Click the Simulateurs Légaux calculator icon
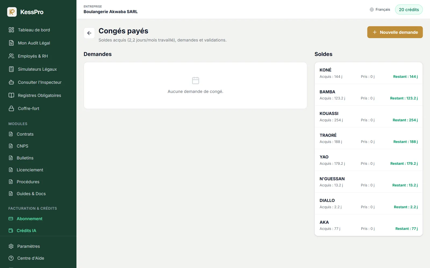Image resolution: width=430 pixels, height=268 pixels. point(11,69)
